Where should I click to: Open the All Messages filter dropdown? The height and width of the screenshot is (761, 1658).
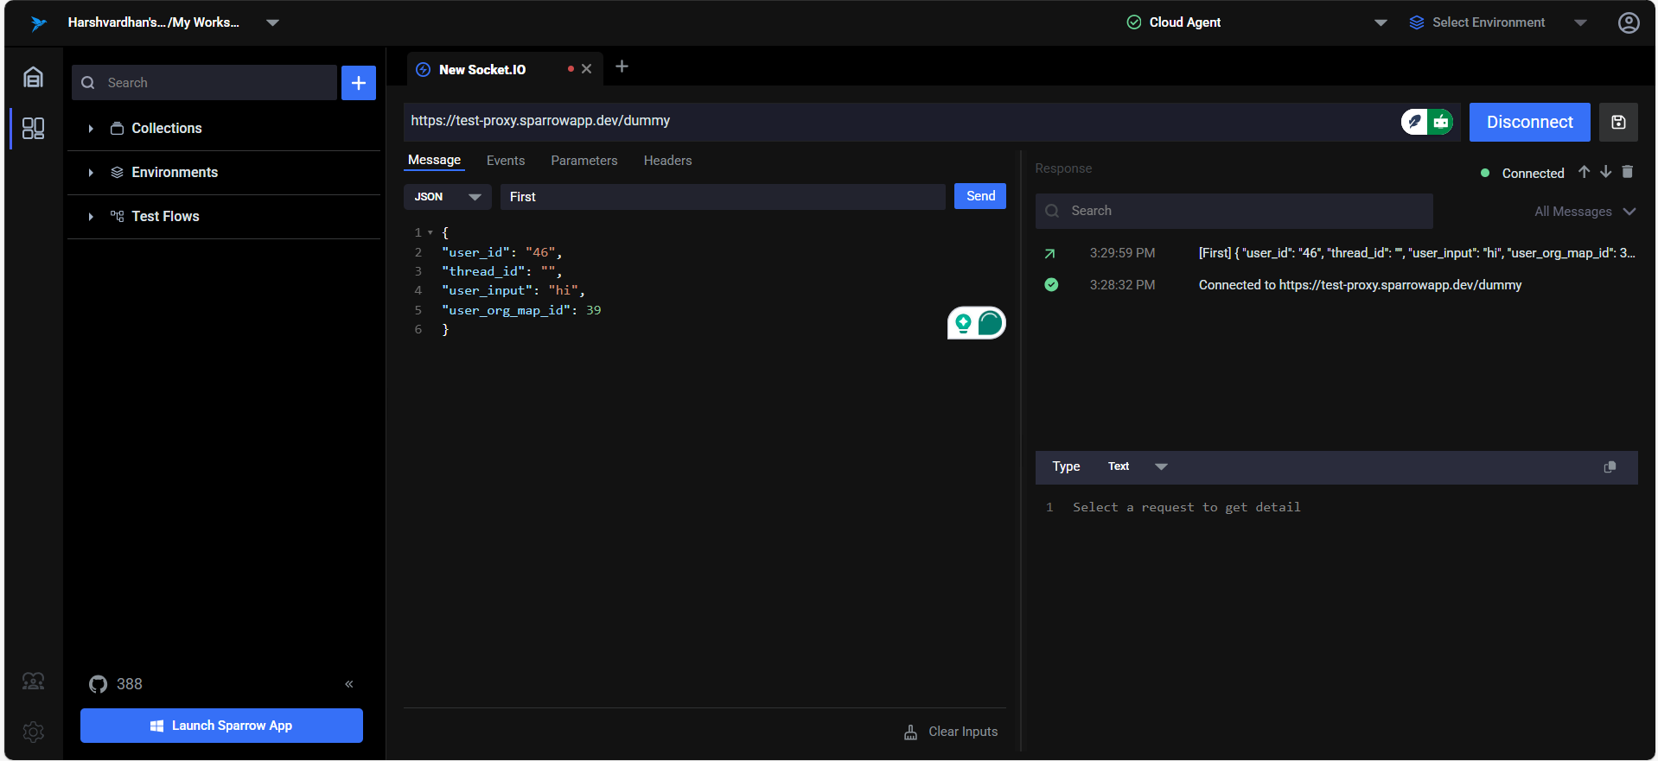[x=1585, y=212]
